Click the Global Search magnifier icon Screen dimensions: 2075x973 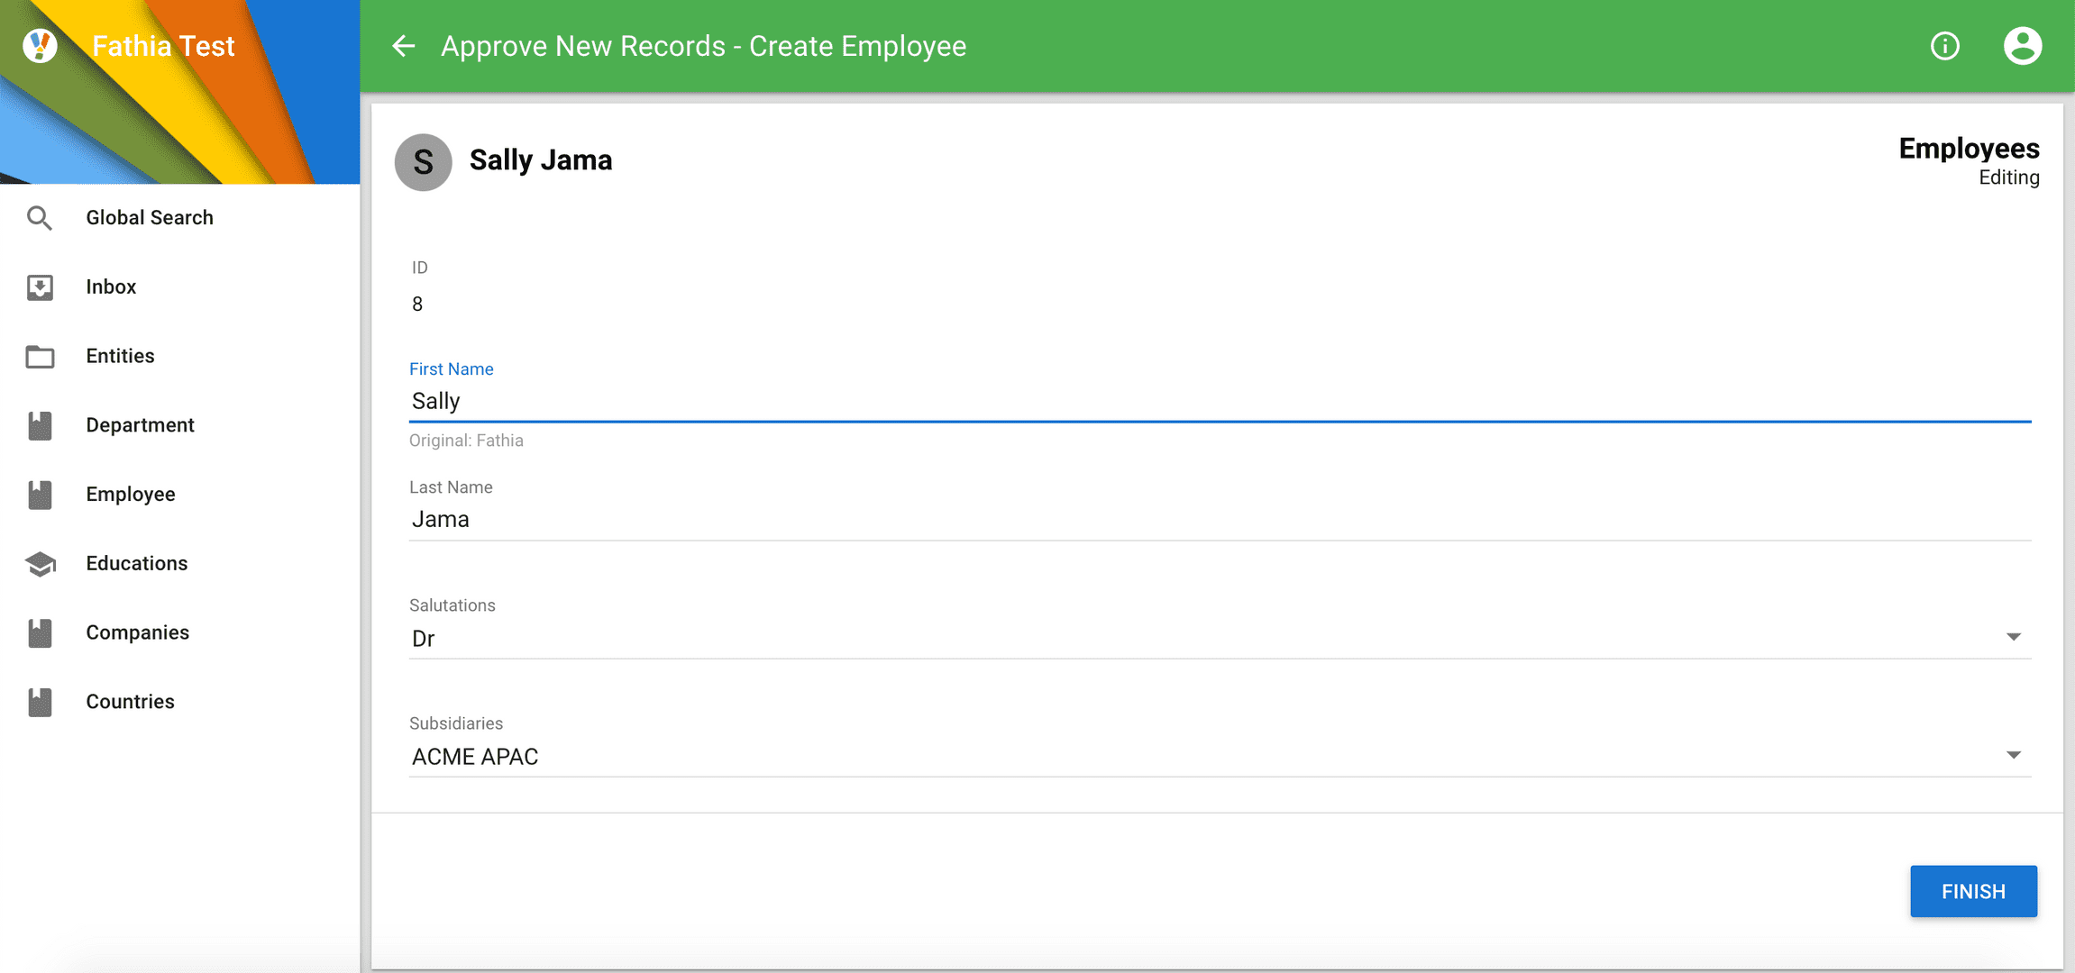pyautogui.click(x=40, y=218)
